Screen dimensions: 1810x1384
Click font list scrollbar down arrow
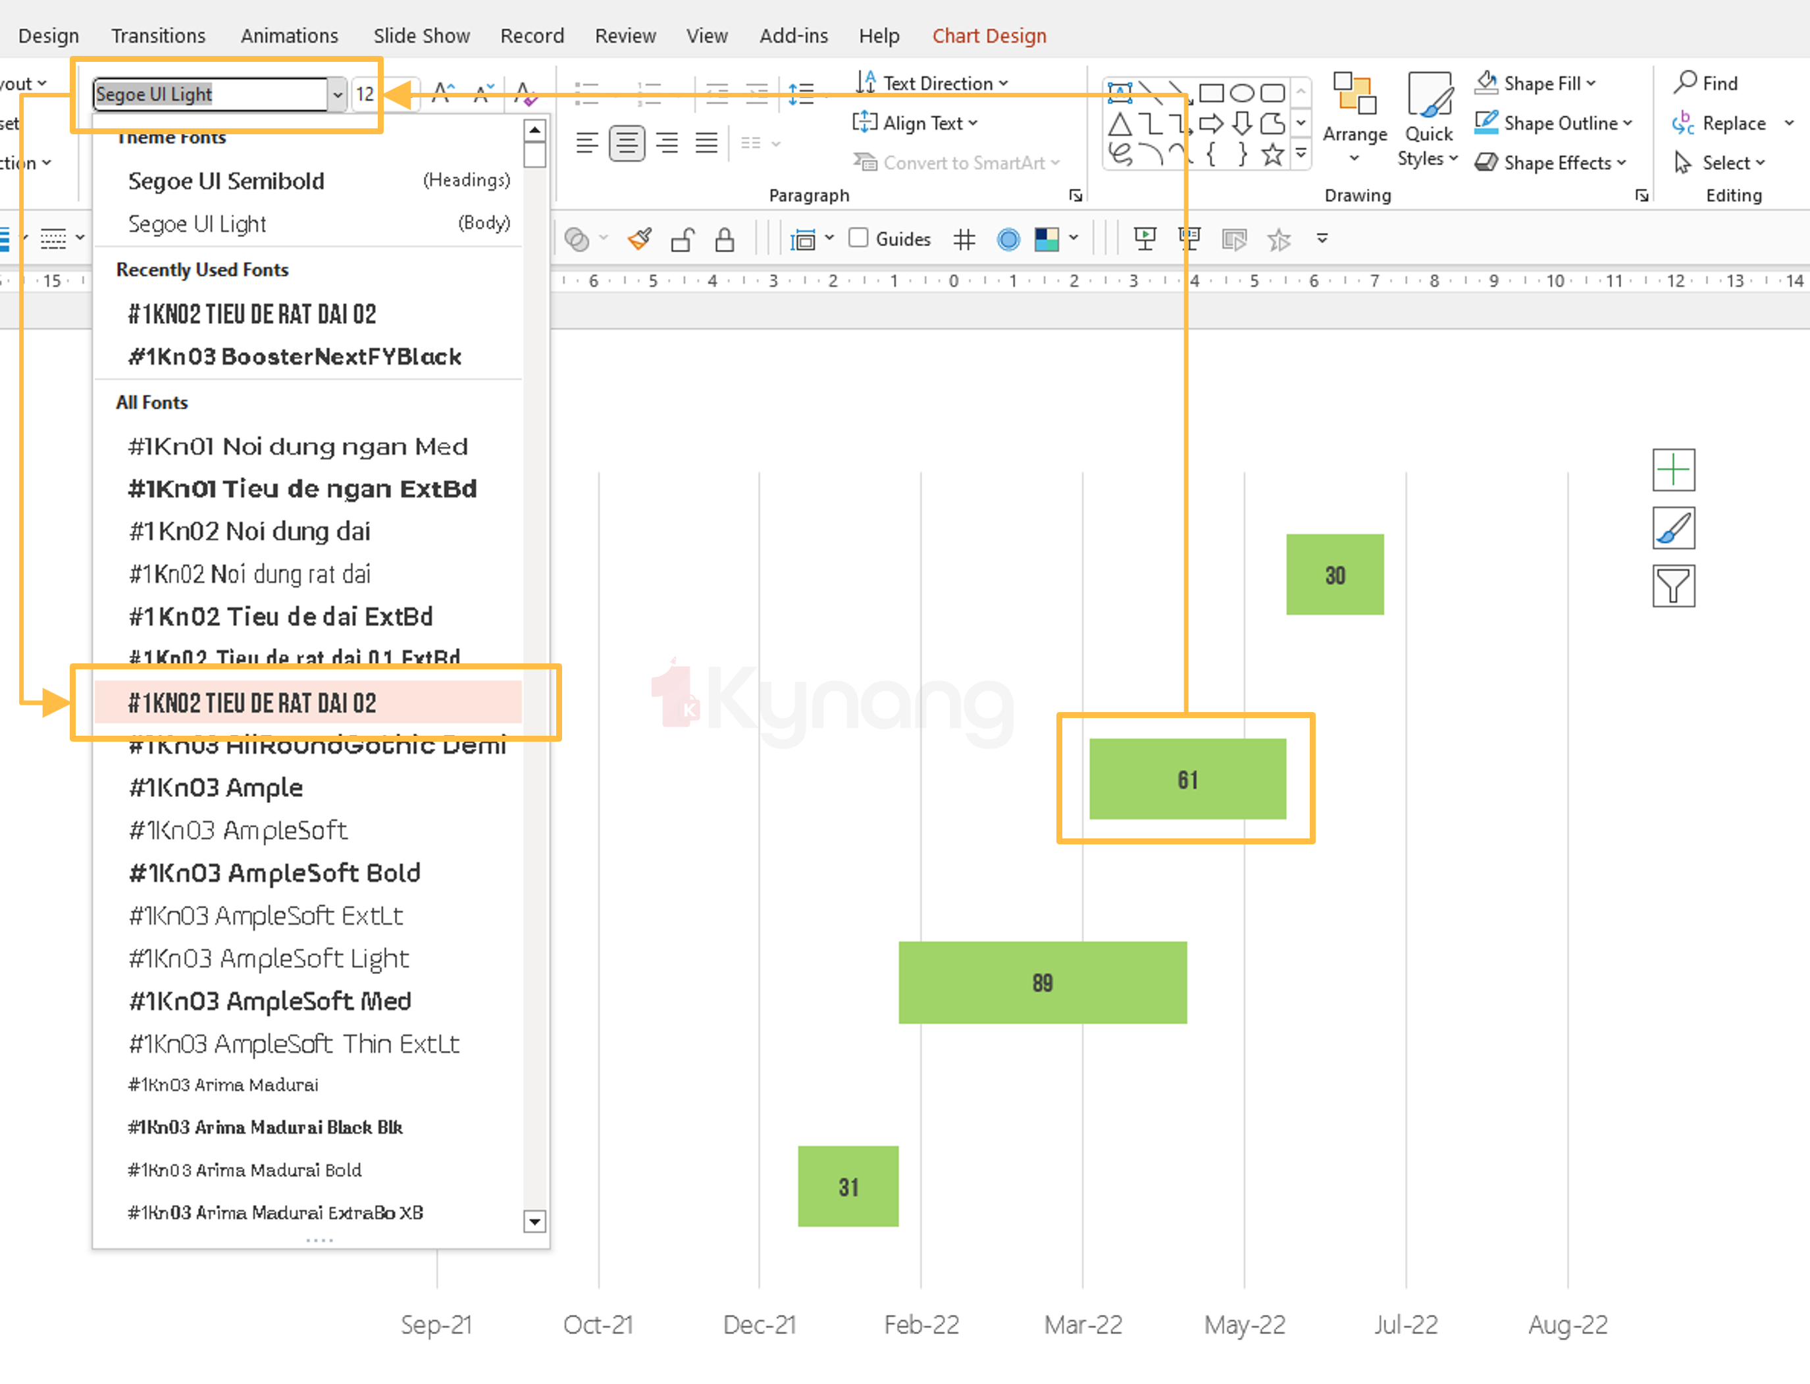click(x=534, y=1221)
